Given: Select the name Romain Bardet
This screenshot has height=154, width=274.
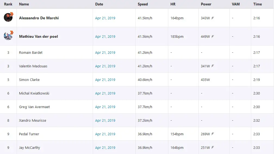Looking at the screenshot, I should click(x=31, y=53).
